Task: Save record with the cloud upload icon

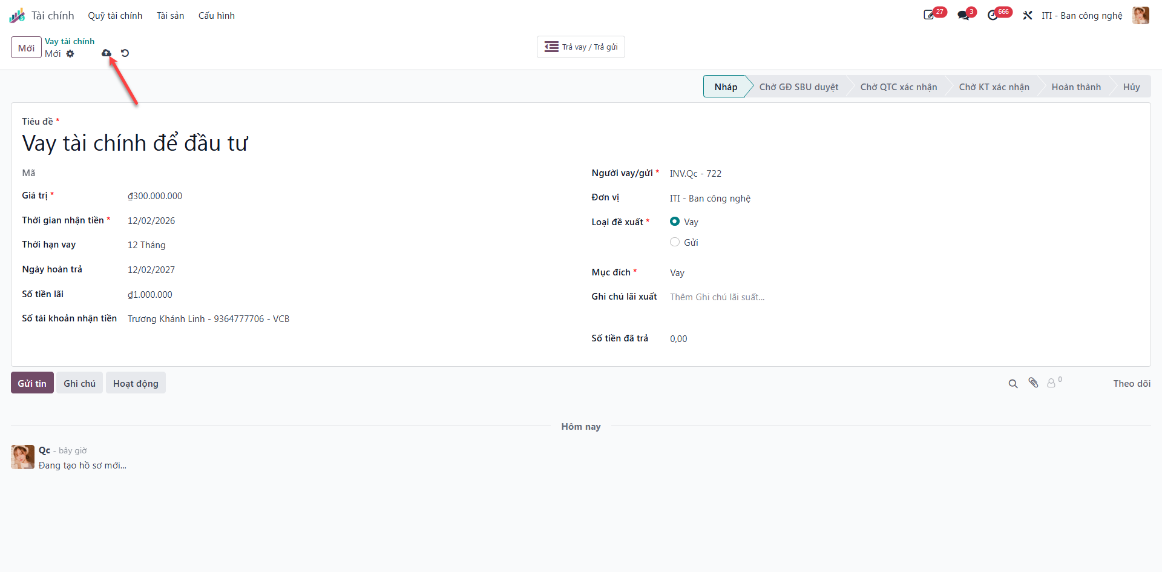Action: tap(107, 53)
